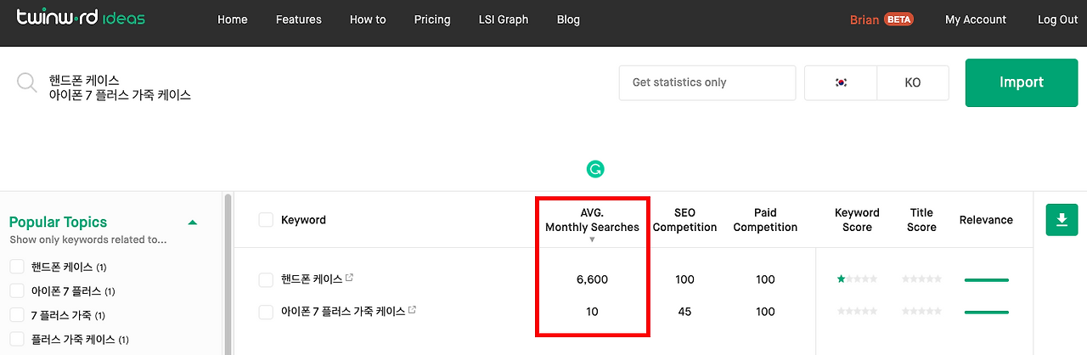Open the Get statistics only dropdown
Image resolution: width=1087 pixels, height=355 pixels.
click(707, 82)
